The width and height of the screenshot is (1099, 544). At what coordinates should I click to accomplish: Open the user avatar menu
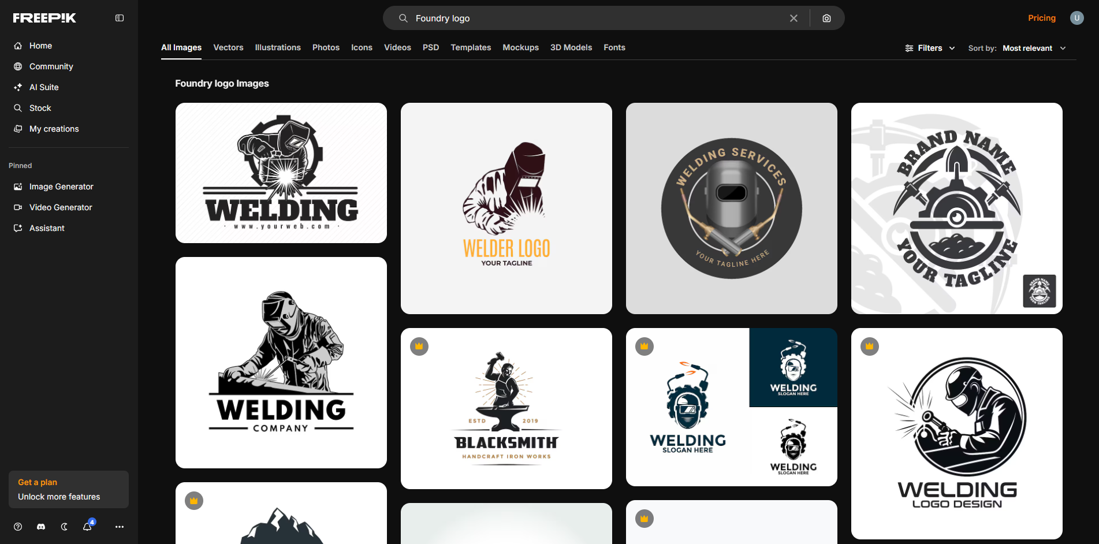coord(1076,17)
